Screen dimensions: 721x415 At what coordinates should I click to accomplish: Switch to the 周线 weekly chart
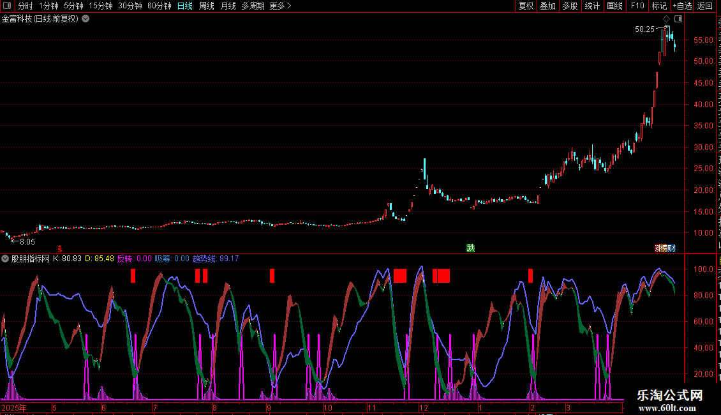[207, 6]
